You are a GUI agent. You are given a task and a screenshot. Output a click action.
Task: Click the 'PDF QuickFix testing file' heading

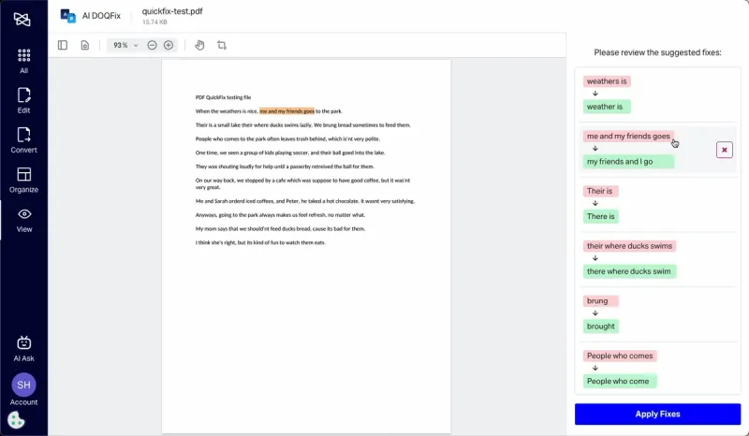click(223, 97)
